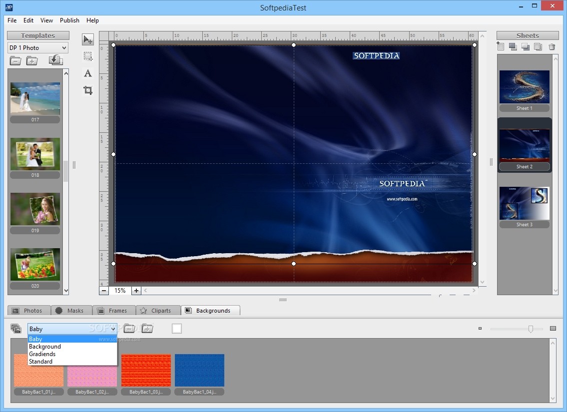Pick the BabyBac1_02 pink background
Image resolution: width=567 pixels, height=412 pixels.
[92, 371]
